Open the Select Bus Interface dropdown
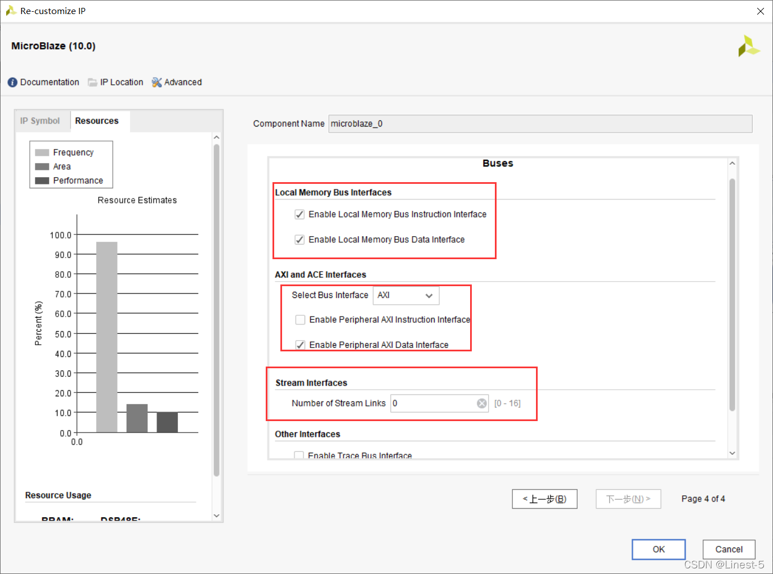This screenshot has width=773, height=574. (406, 295)
